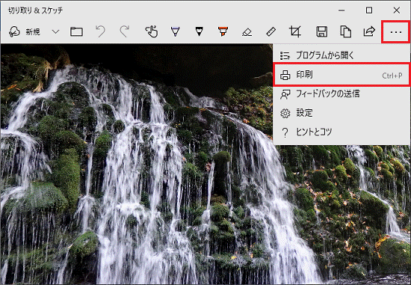Open the ruler tool

[271, 32]
